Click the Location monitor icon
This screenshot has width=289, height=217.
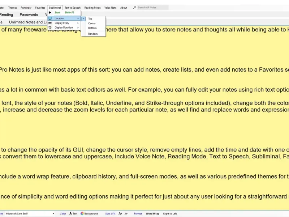(50, 18)
